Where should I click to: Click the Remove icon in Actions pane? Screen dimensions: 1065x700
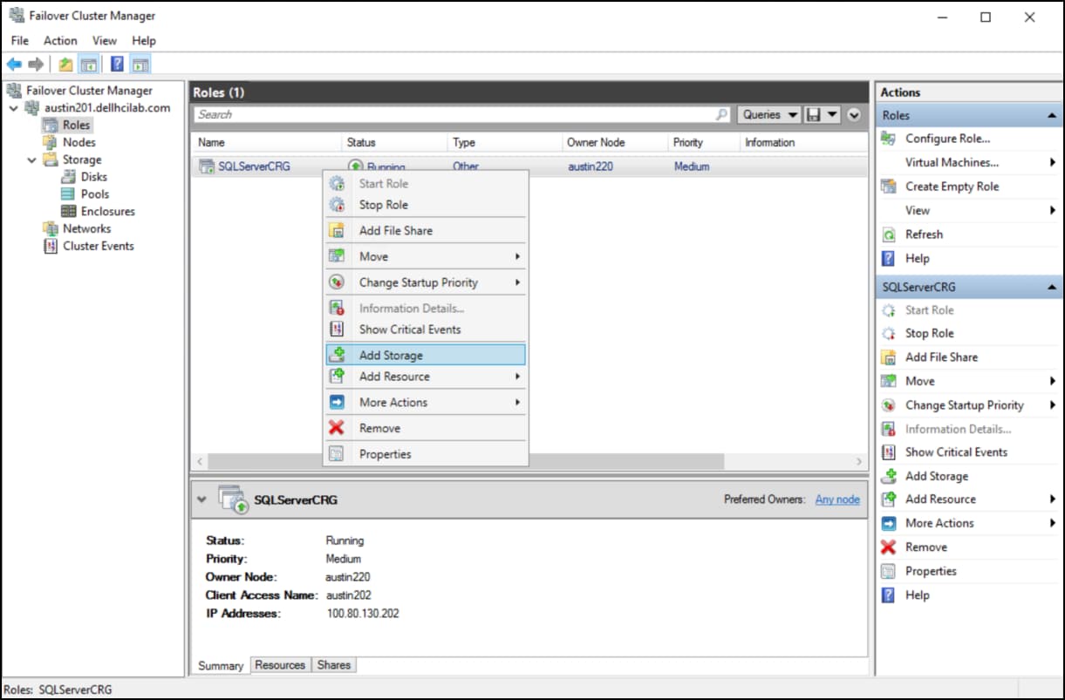[889, 547]
